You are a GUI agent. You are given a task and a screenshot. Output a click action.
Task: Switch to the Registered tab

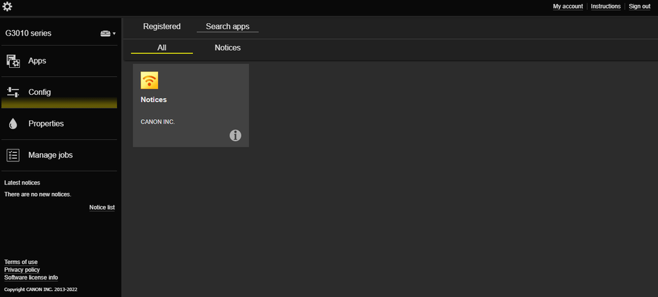[162, 26]
